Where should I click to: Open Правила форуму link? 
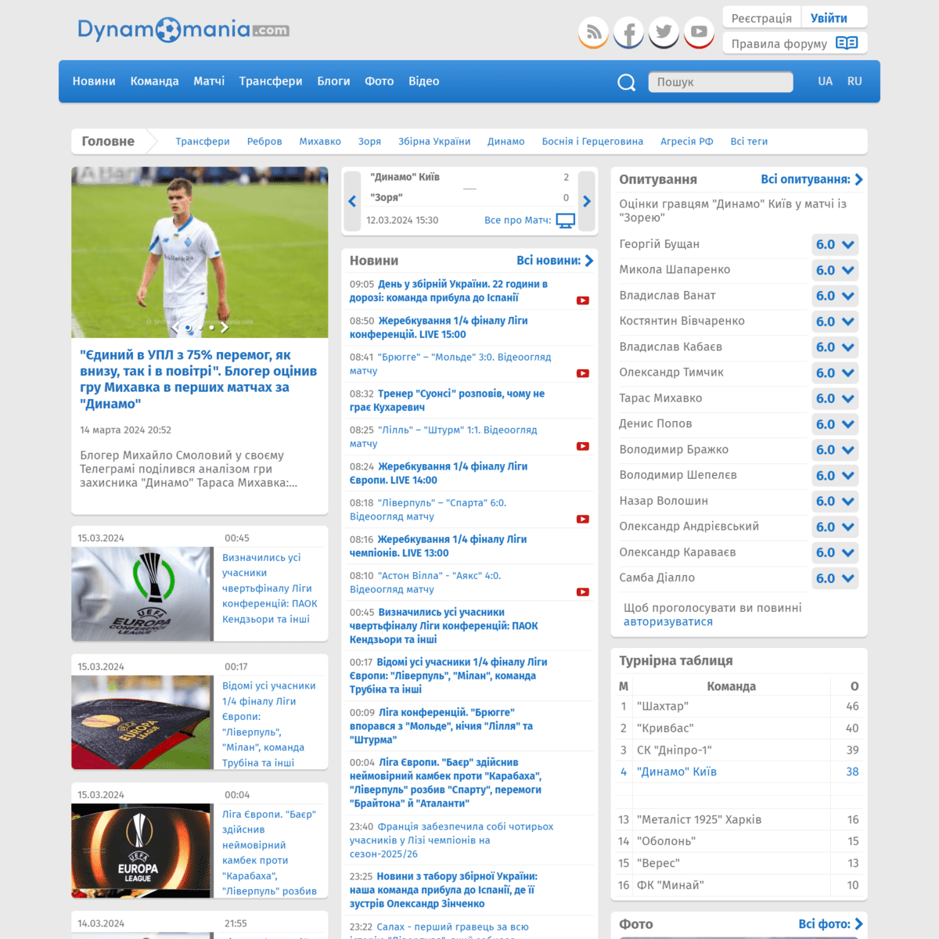[x=779, y=44]
